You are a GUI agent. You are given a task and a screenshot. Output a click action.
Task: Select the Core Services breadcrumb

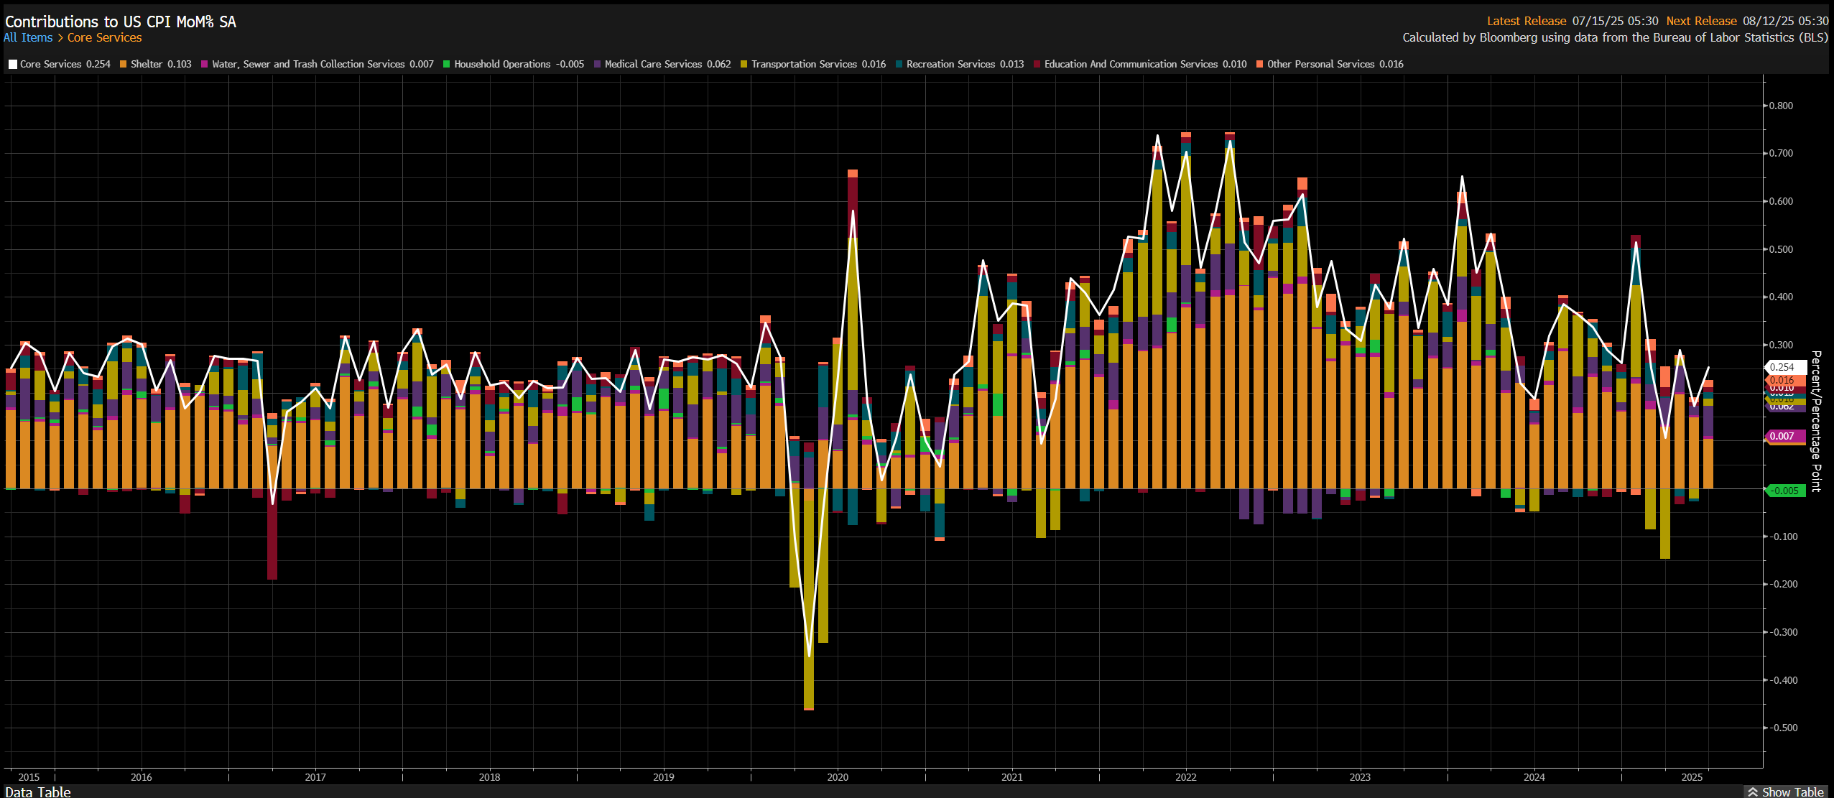105,38
